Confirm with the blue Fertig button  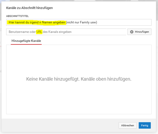click(x=145, y=125)
